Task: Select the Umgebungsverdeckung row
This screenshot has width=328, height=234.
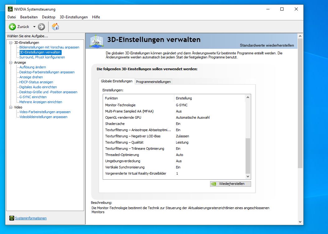Action: click(x=174, y=161)
